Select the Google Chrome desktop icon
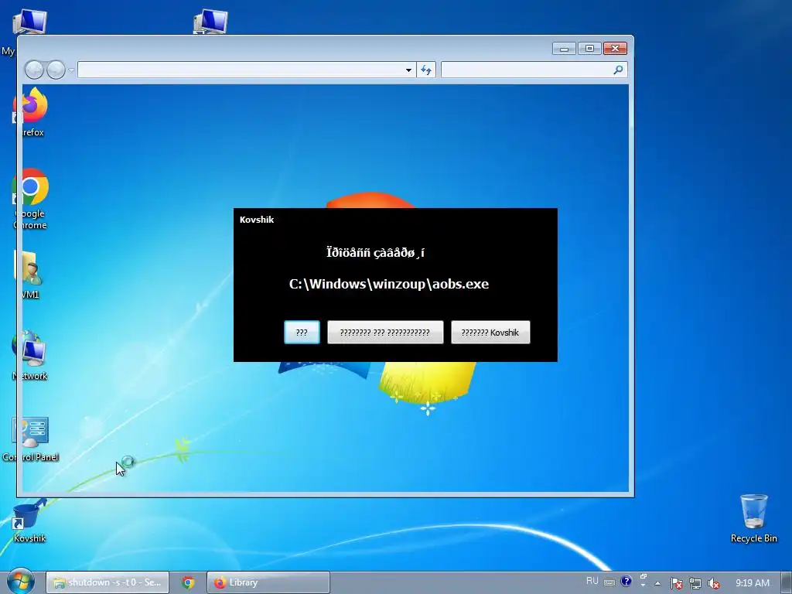 pyautogui.click(x=30, y=199)
